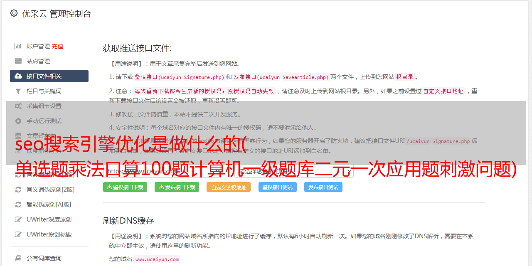Click the 刷新DNS缓存 heading
532x266 pixels.
[128, 221]
